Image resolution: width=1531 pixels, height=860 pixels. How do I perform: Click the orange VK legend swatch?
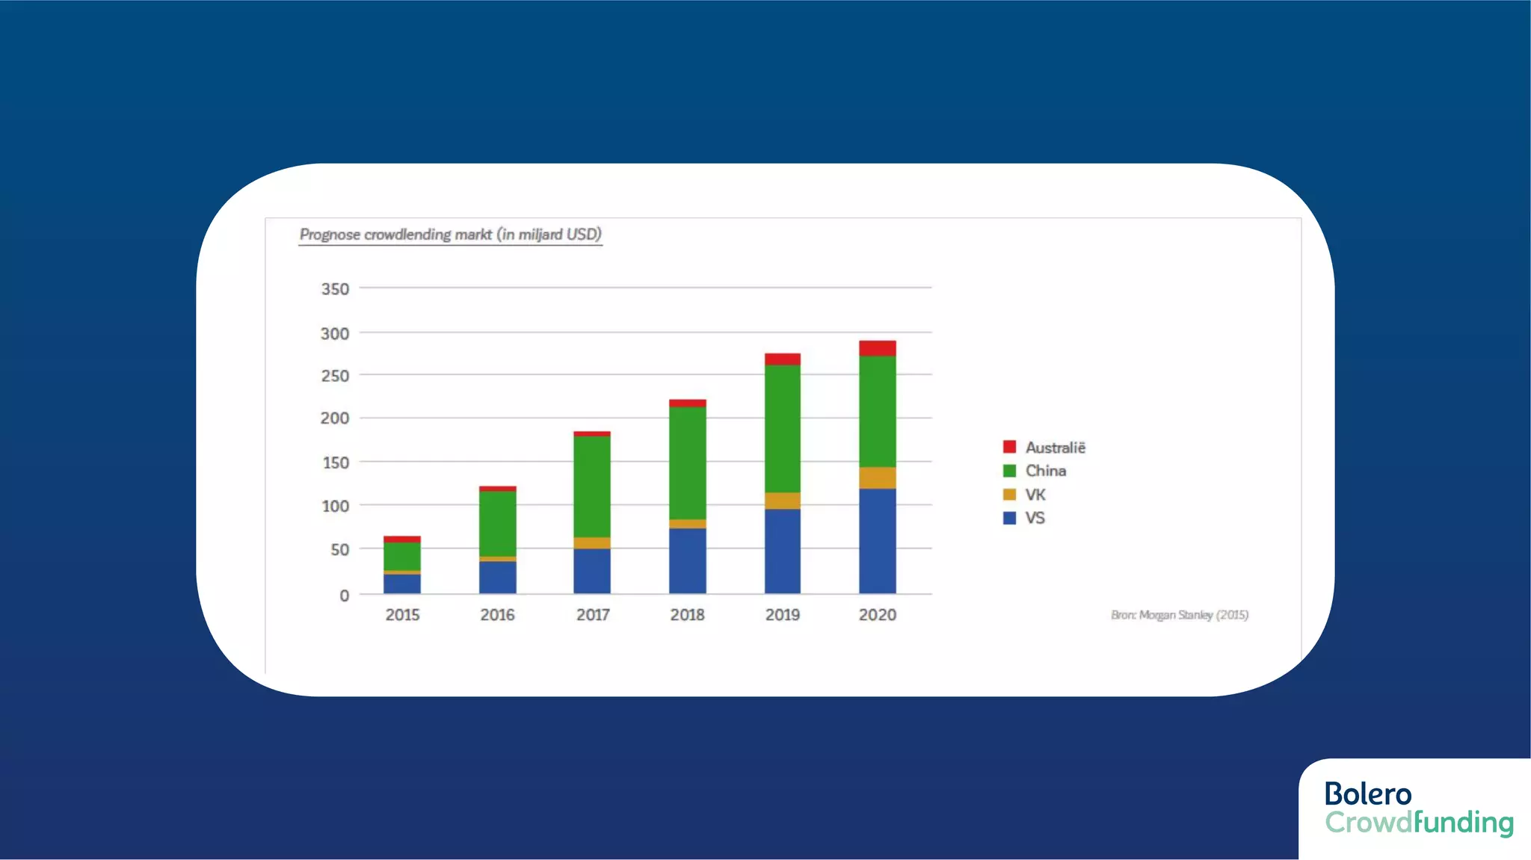(1009, 495)
